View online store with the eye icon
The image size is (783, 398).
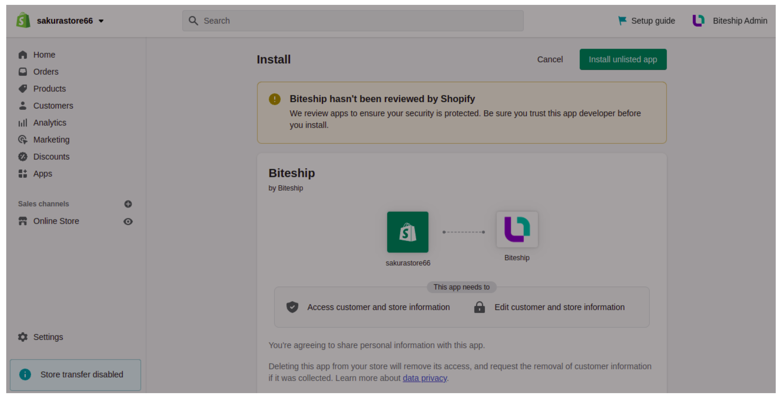pyautogui.click(x=128, y=222)
